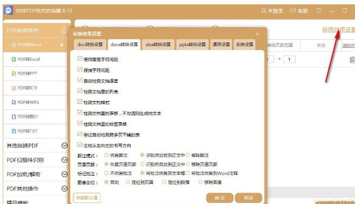Select 定位到页面 radio option
The image size is (355, 204).
click(x=128, y=182)
